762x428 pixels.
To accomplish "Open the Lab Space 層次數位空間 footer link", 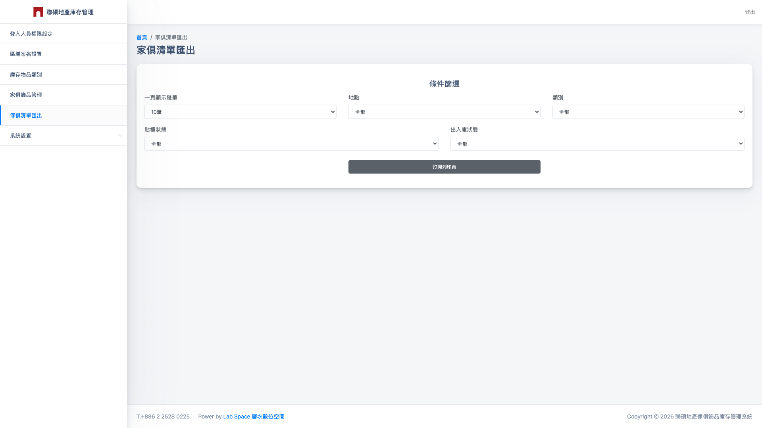I will [x=254, y=416].
